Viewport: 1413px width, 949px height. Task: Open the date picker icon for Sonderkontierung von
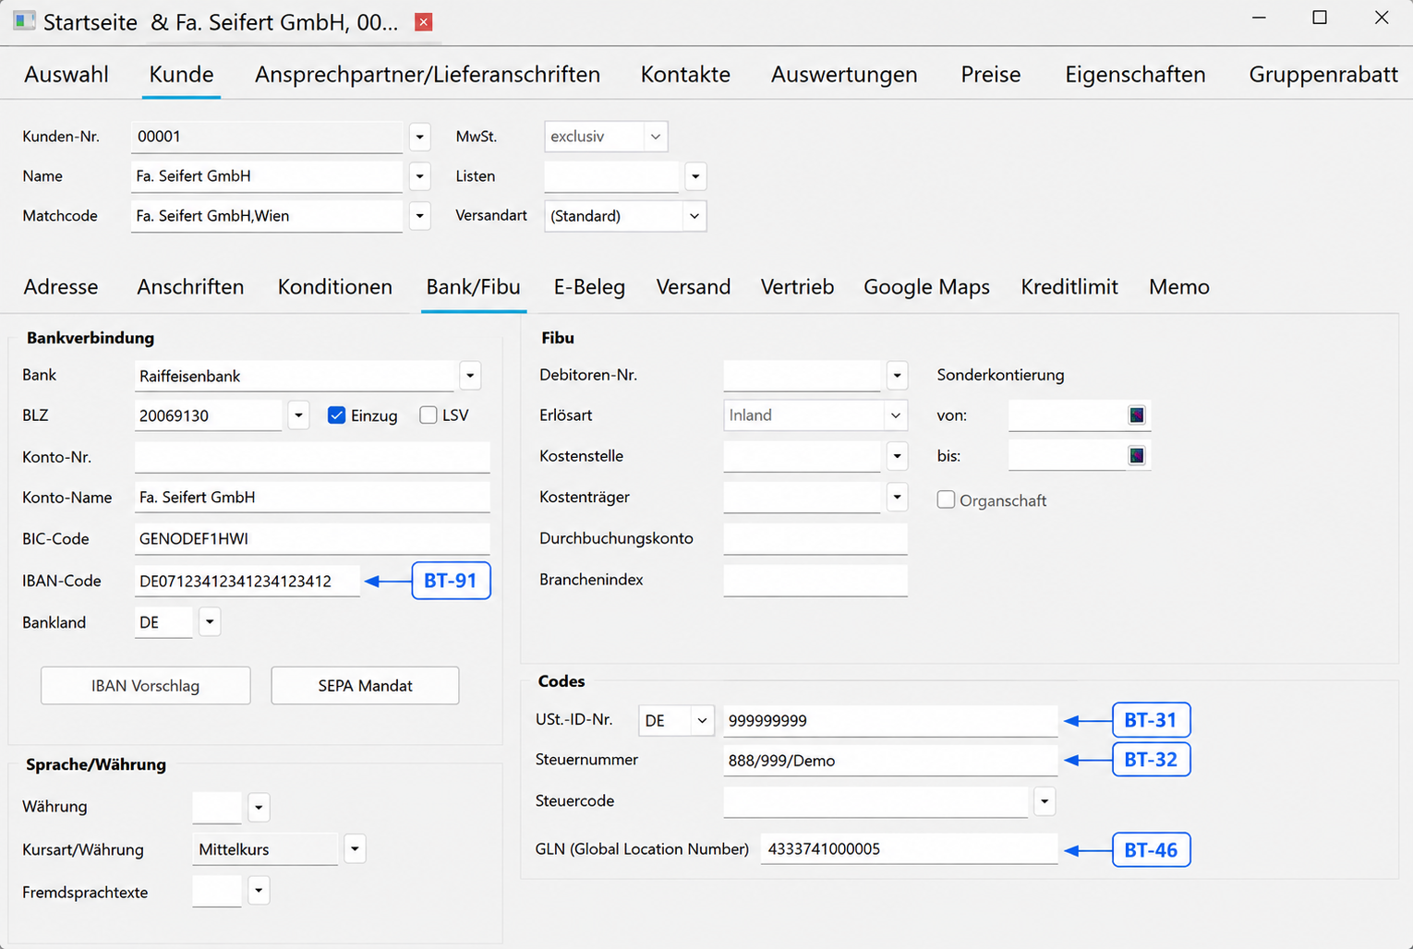[1137, 415]
